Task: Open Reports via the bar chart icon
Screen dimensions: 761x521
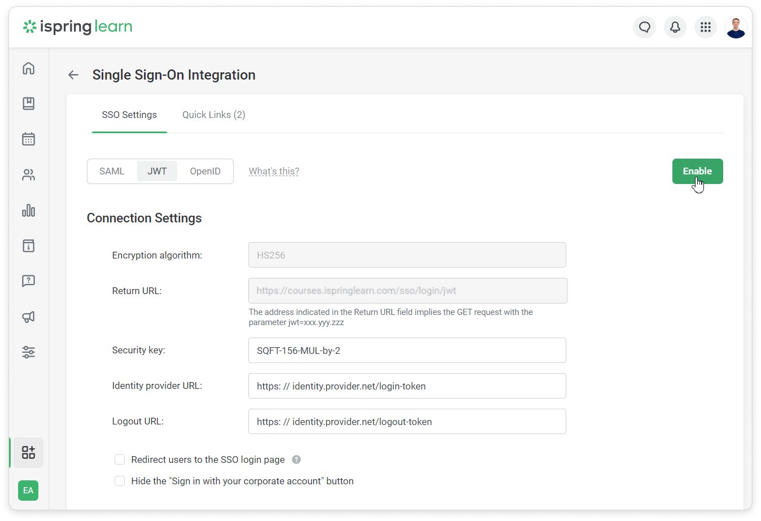Action: (x=28, y=210)
